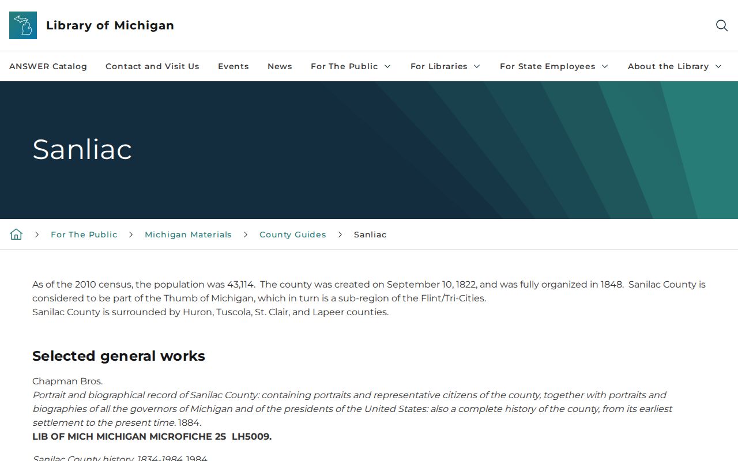Follow the For The Public breadcrumb link
738x461 pixels.
click(84, 235)
